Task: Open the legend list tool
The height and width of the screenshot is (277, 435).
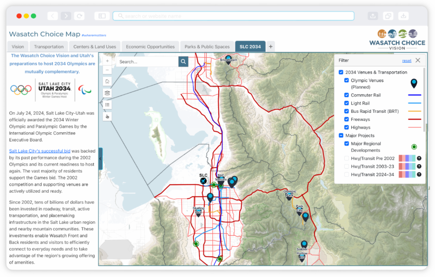Action: (107, 105)
